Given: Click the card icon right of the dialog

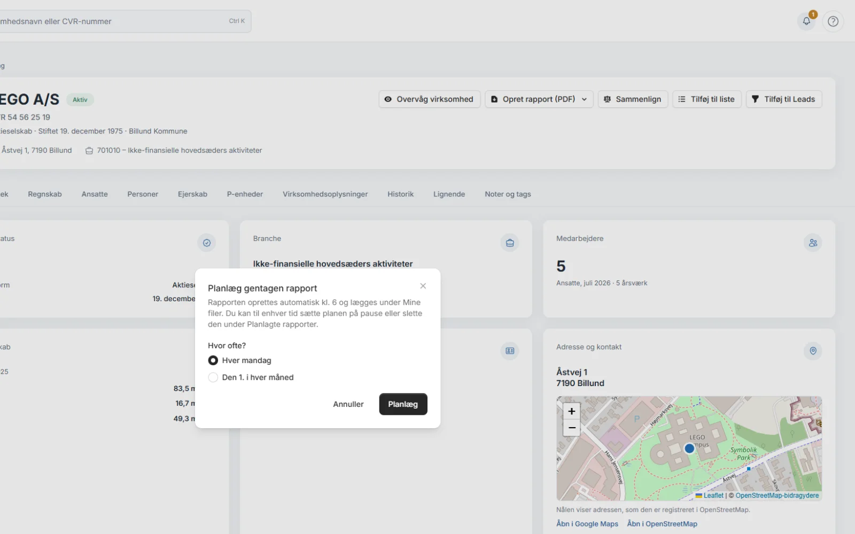Looking at the screenshot, I should tap(510, 351).
